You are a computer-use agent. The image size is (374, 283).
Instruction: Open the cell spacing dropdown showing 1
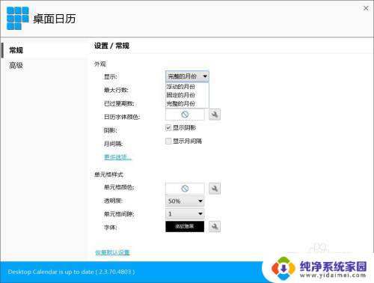185,214
